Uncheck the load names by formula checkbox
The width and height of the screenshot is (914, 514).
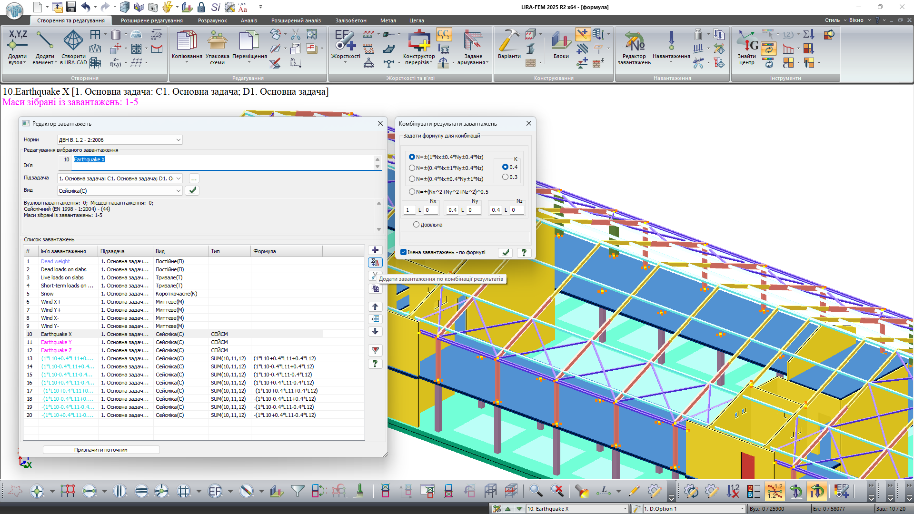point(404,253)
